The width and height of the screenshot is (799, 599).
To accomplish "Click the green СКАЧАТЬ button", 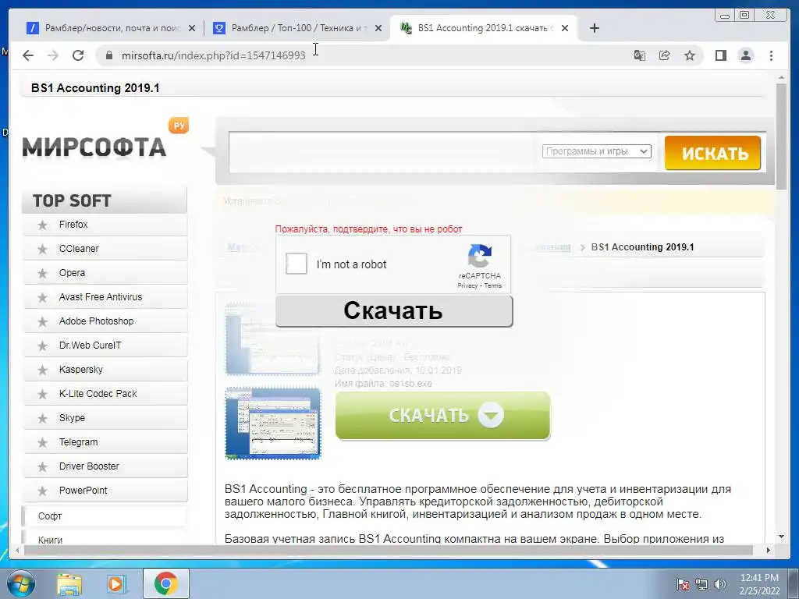I will coord(443,416).
